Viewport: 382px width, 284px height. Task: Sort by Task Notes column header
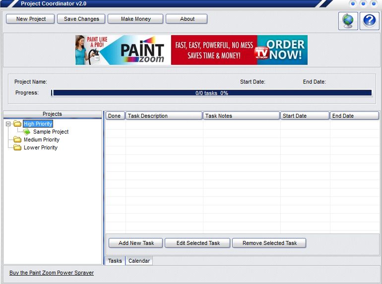[241, 116]
